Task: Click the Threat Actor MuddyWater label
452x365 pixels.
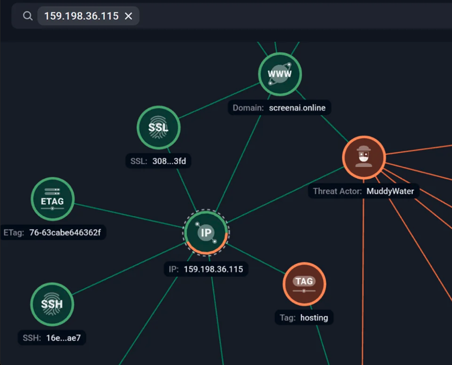Action: coord(363,191)
